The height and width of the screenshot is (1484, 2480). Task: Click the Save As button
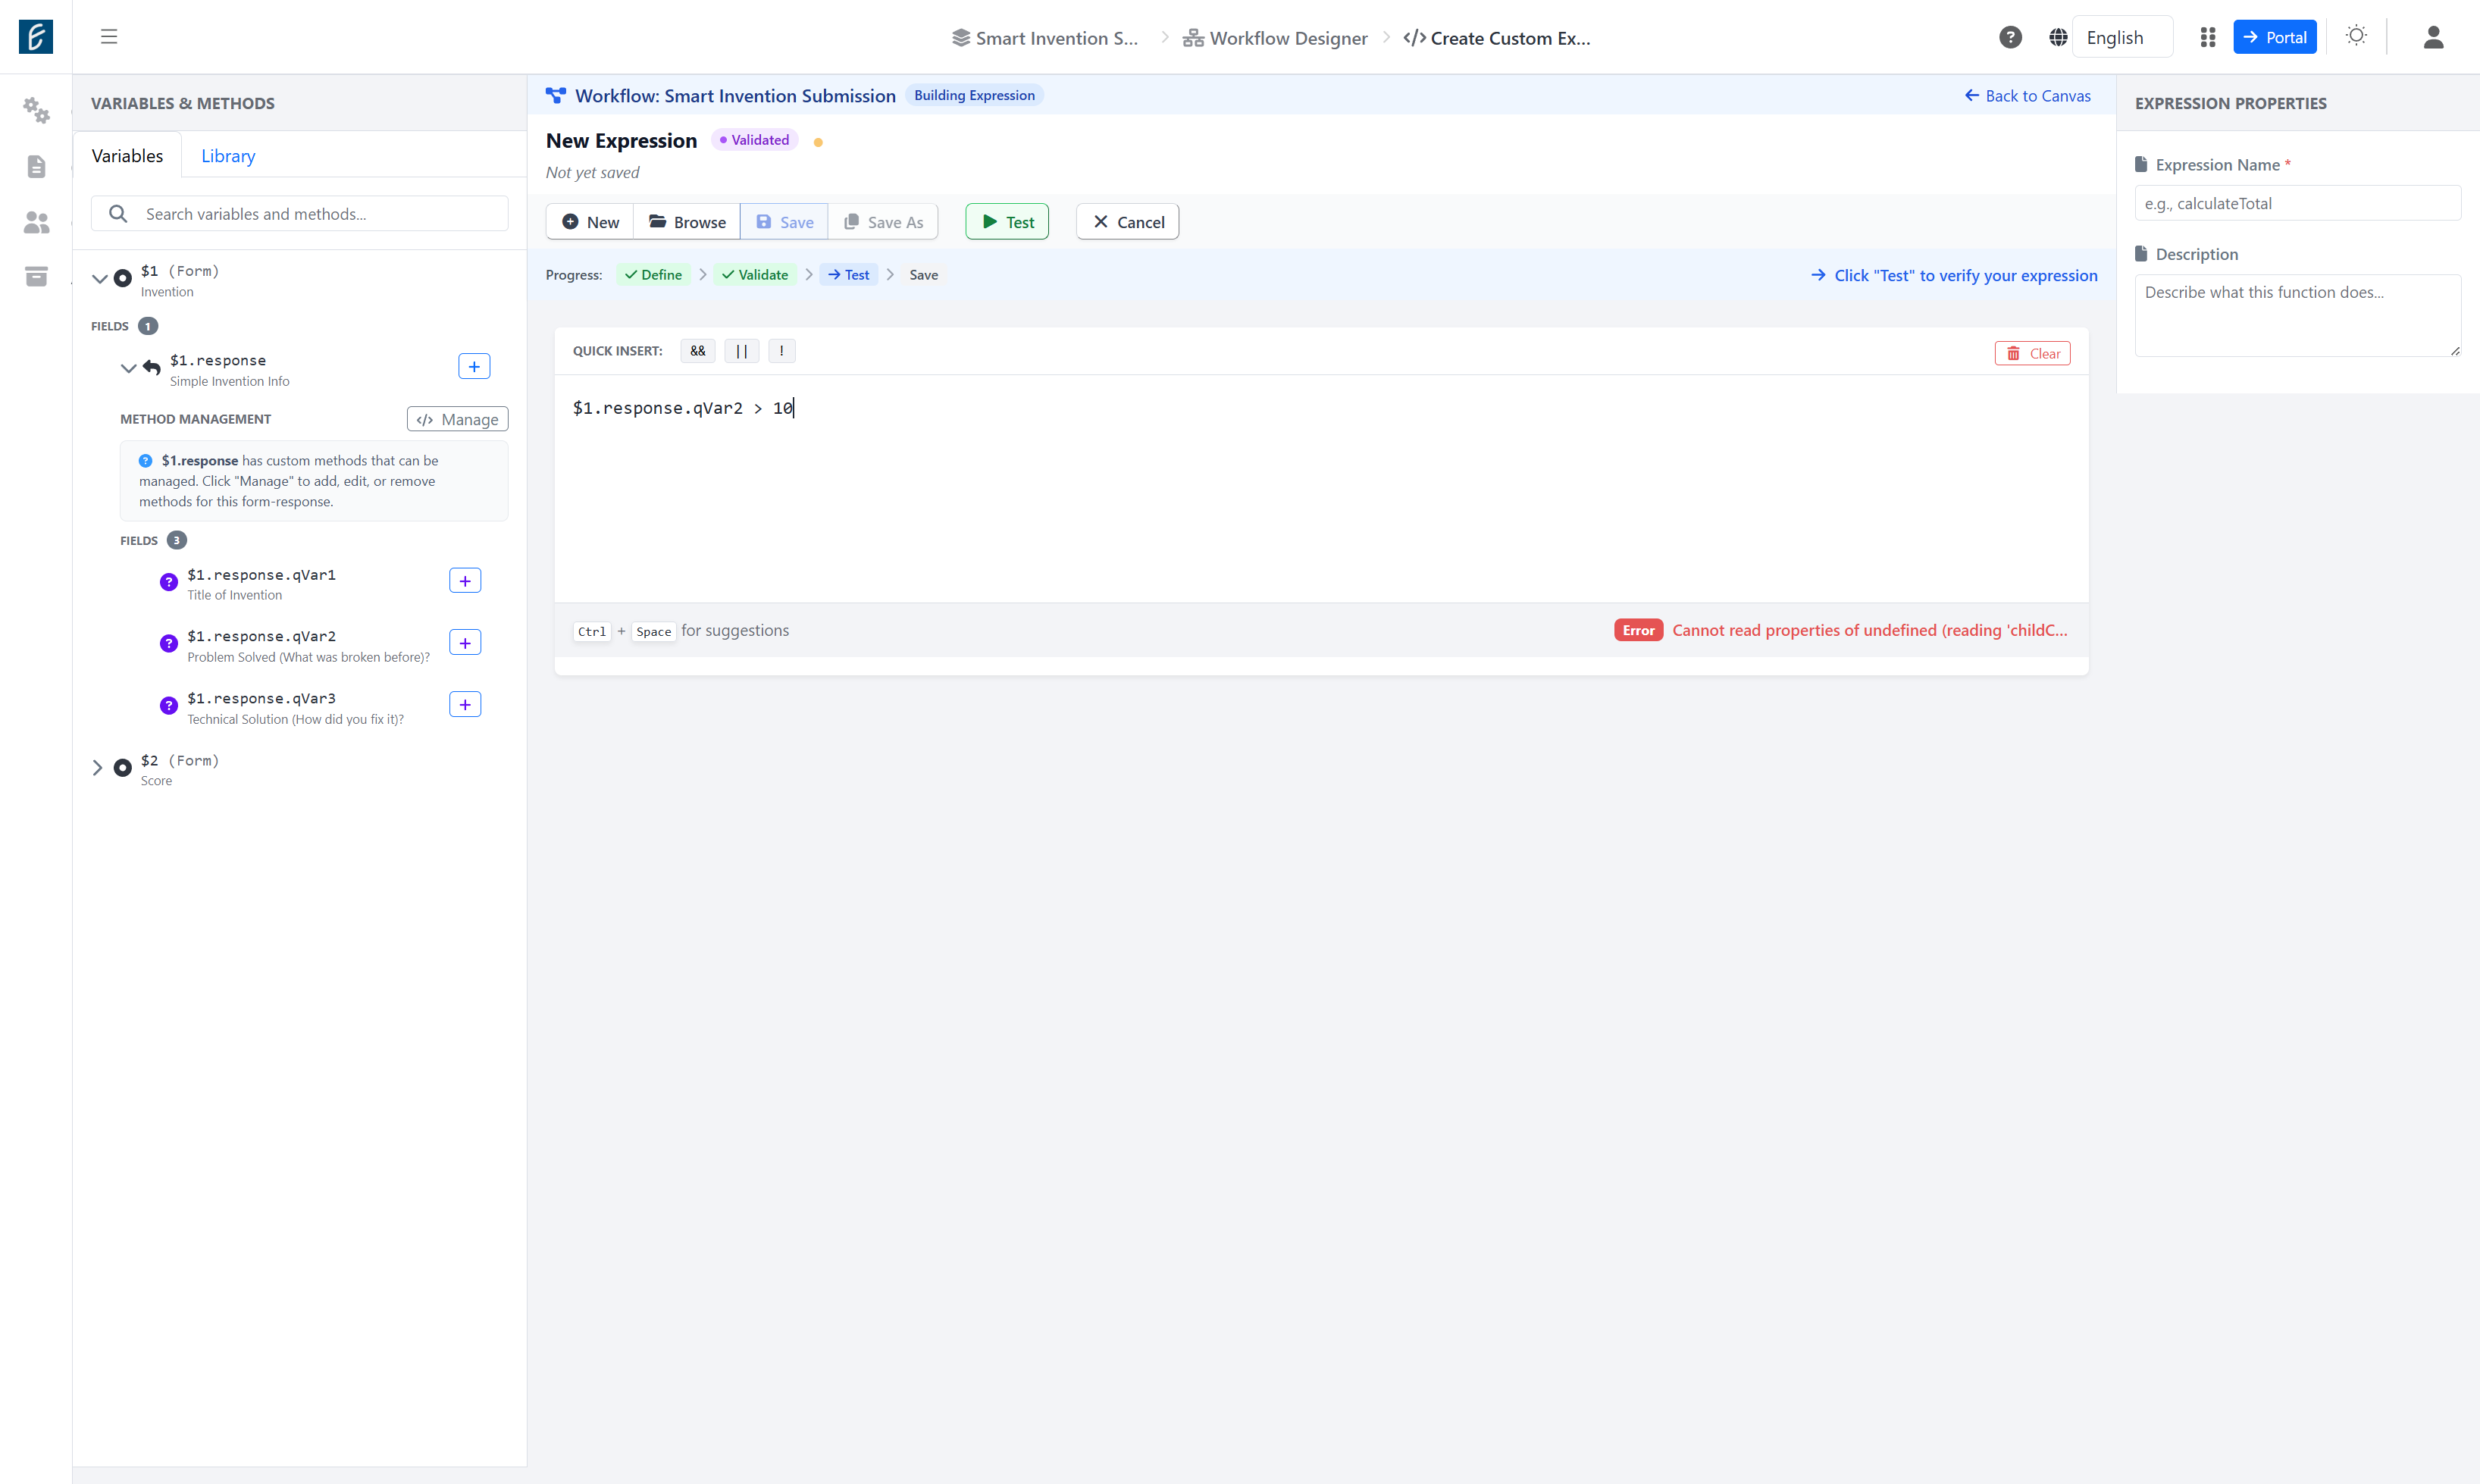883,222
